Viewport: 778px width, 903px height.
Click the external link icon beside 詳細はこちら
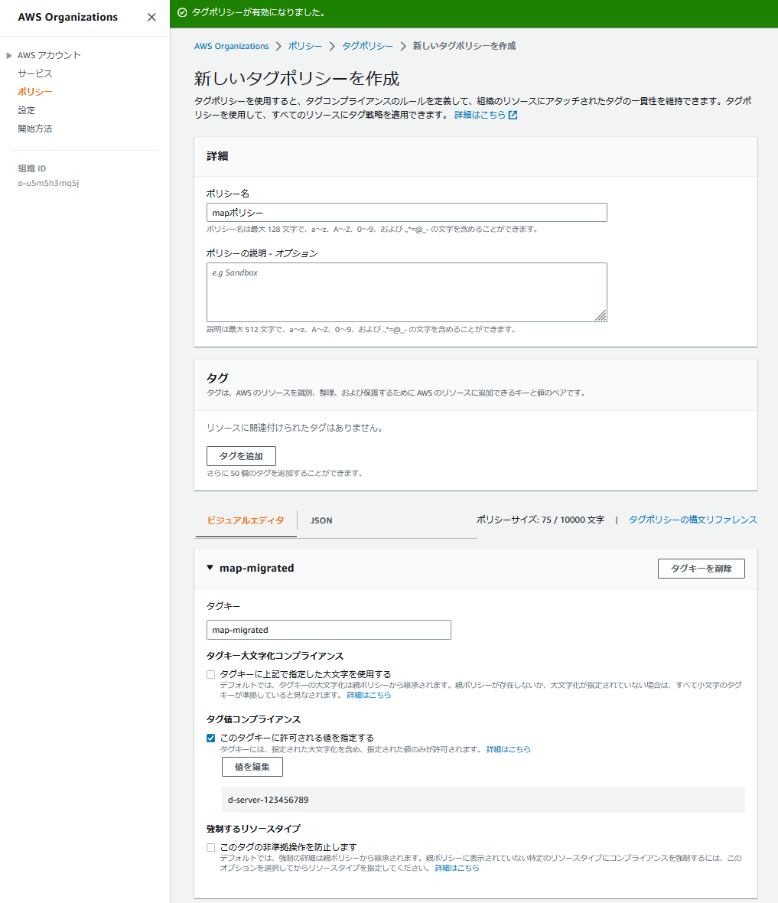point(513,116)
